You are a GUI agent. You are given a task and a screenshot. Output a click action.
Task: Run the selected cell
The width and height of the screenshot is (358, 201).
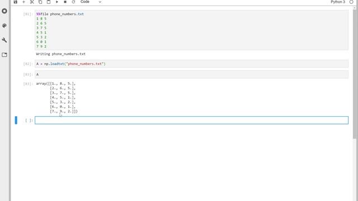(x=57, y=2)
